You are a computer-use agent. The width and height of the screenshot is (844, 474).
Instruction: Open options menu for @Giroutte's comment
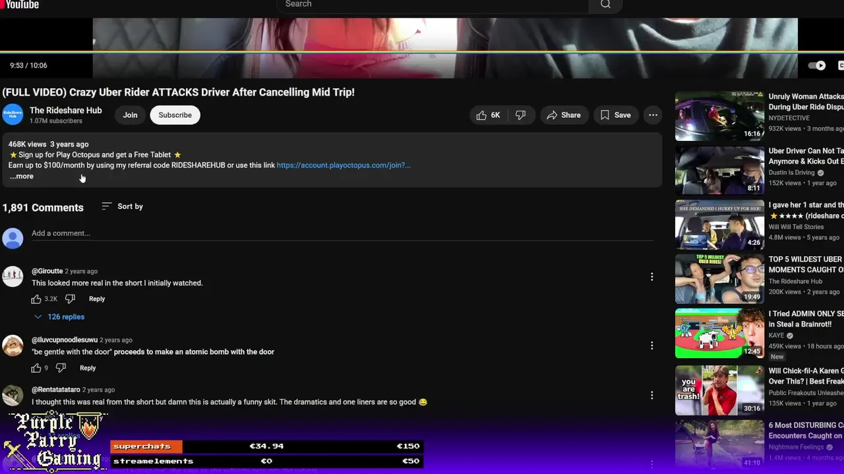pos(652,276)
